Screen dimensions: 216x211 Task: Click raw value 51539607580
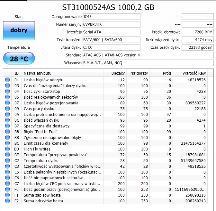pyautogui.click(x=193, y=160)
